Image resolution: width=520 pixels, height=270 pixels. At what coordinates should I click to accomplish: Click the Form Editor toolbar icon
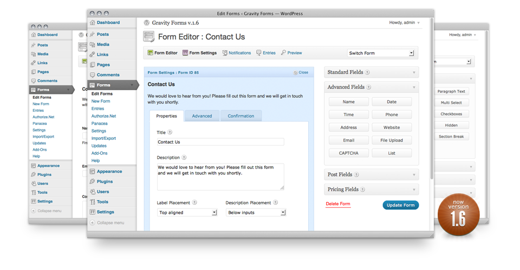(151, 53)
